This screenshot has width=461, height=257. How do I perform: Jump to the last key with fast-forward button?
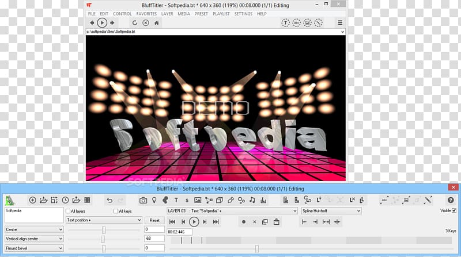(x=216, y=222)
